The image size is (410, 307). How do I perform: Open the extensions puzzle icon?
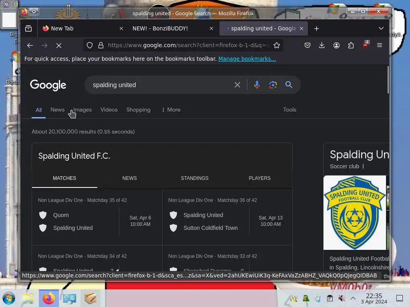[x=351, y=46]
